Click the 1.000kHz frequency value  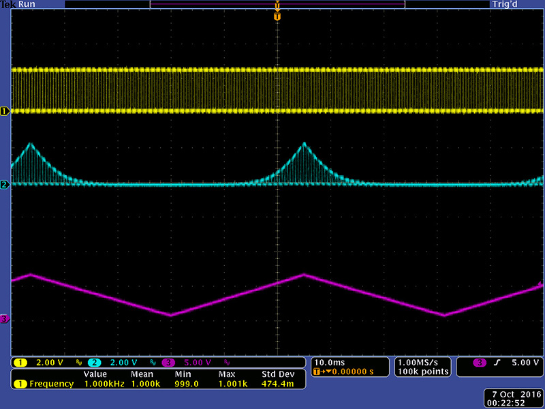coord(104,384)
